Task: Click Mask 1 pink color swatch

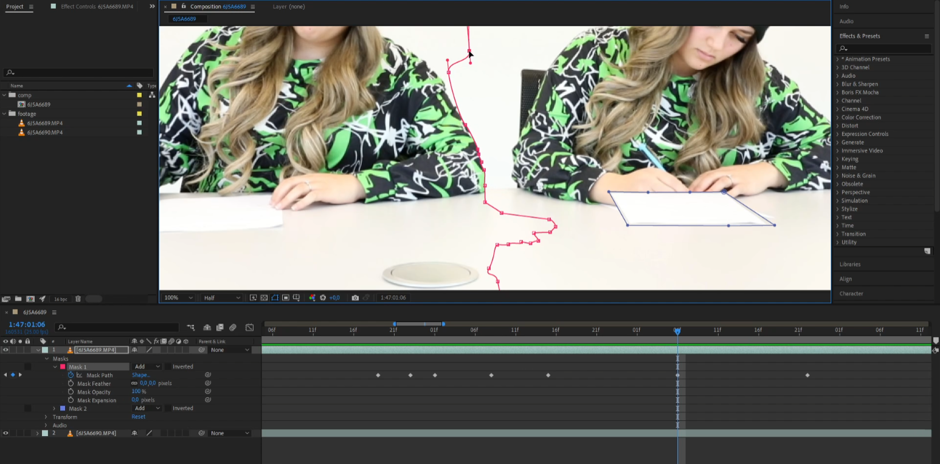Action: [x=62, y=367]
